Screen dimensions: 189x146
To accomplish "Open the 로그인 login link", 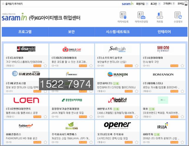I will 154,4.
